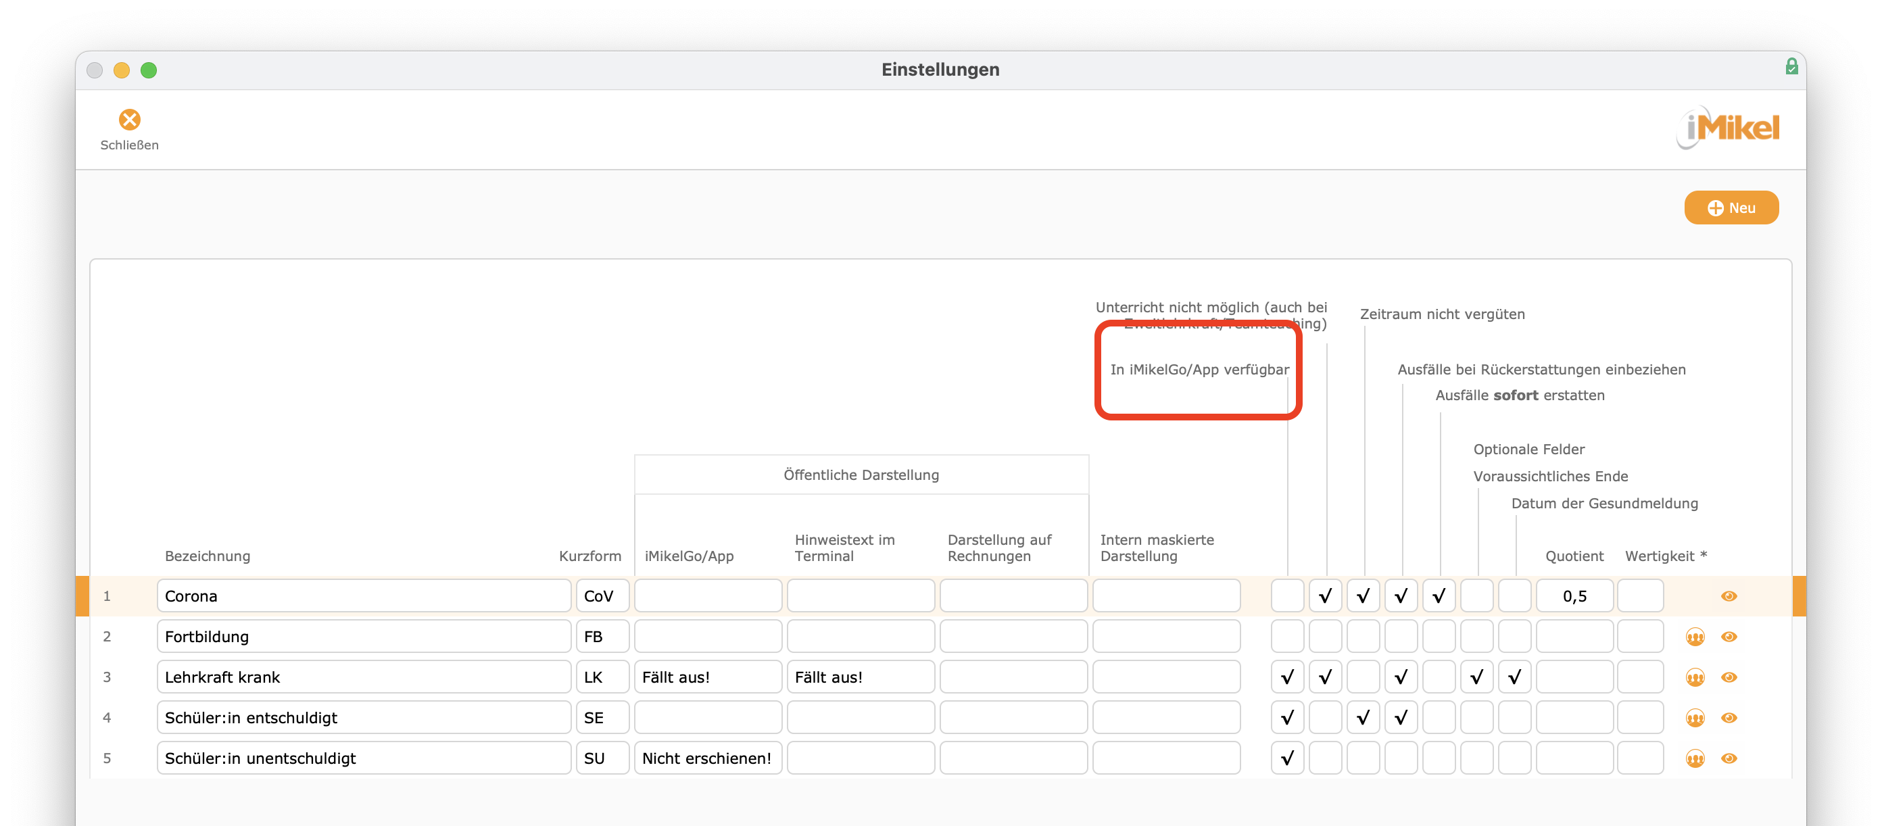This screenshot has height=826, width=1882.
Task: Check Unterricht nicht möglich for Fortbildung
Action: pyautogui.click(x=1324, y=637)
